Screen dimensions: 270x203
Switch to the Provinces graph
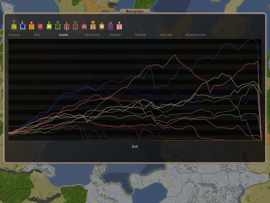14,35
